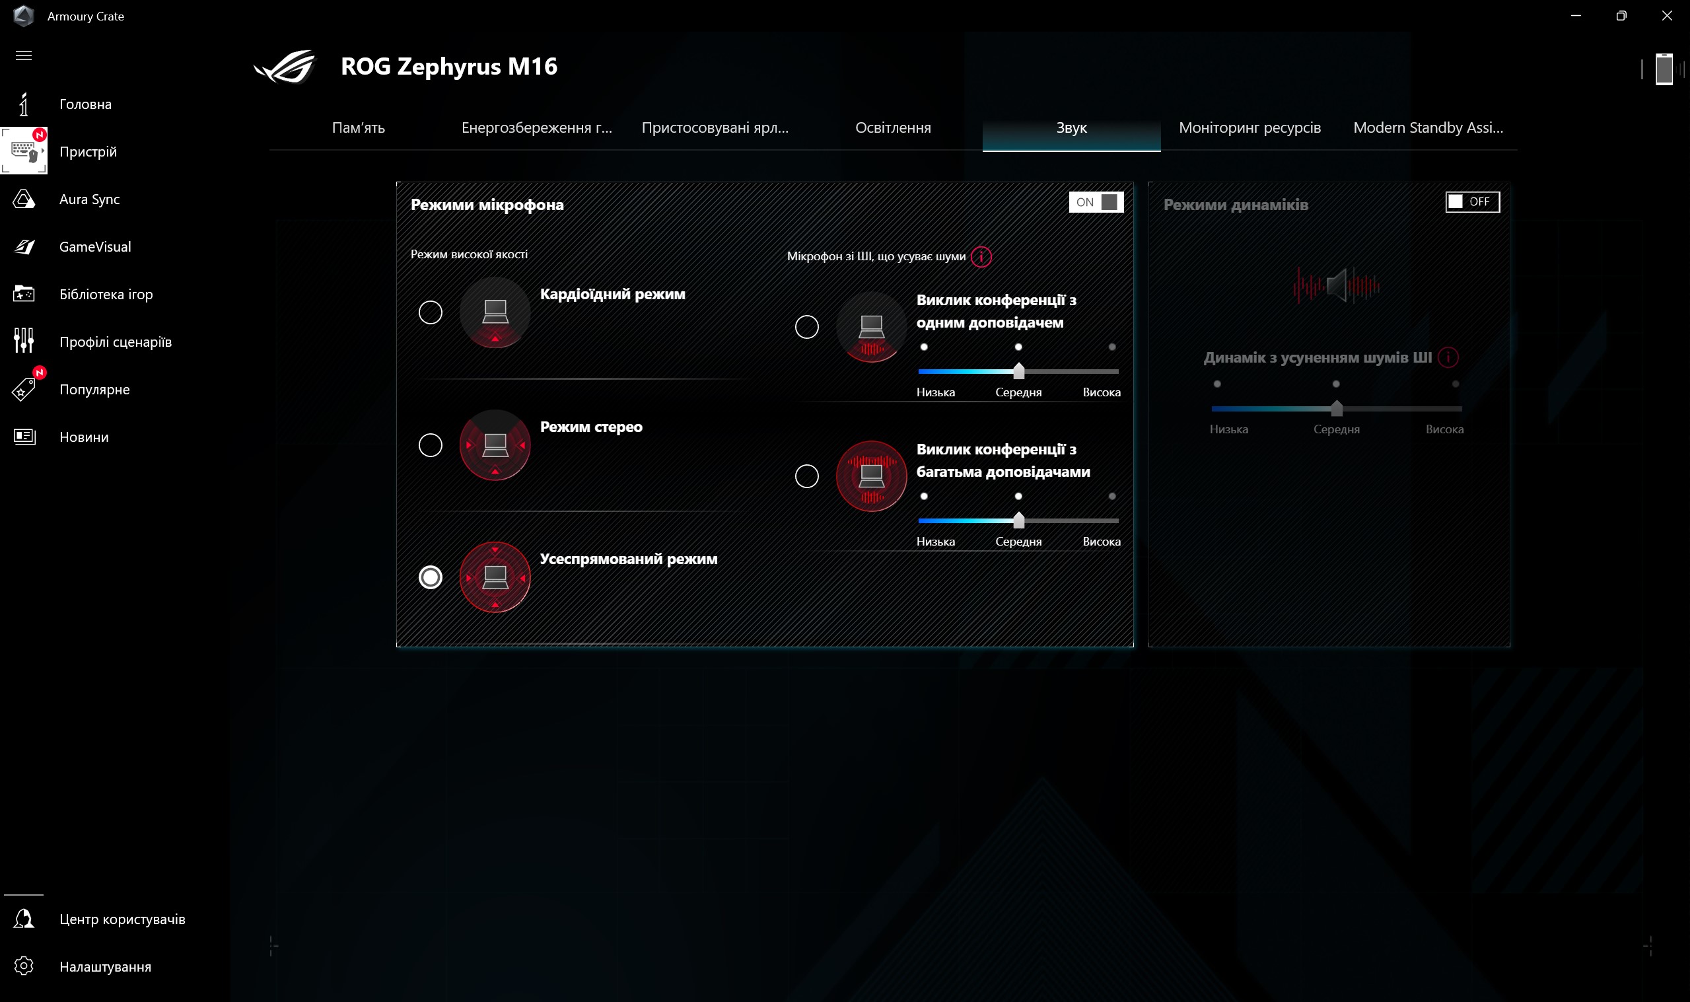Open scenario profiles (Профілі сценаріїв) icon
This screenshot has height=1002, width=1690.
tap(24, 341)
